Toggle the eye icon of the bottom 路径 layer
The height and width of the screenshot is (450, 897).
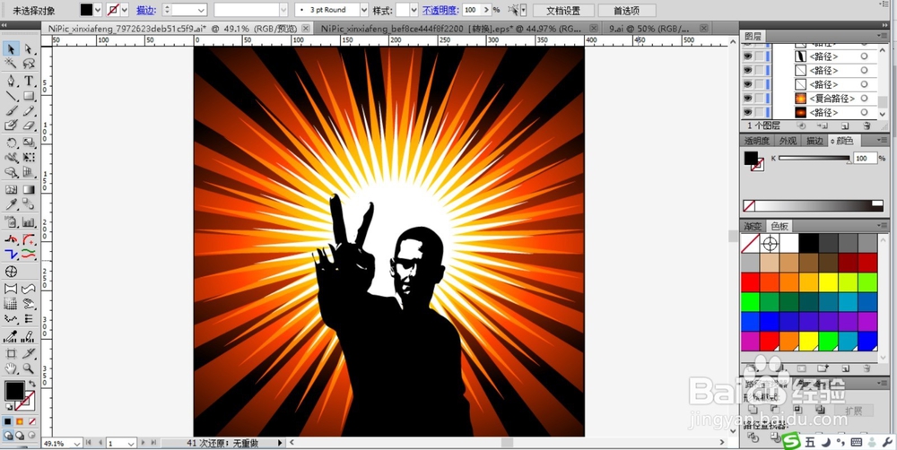[747, 113]
